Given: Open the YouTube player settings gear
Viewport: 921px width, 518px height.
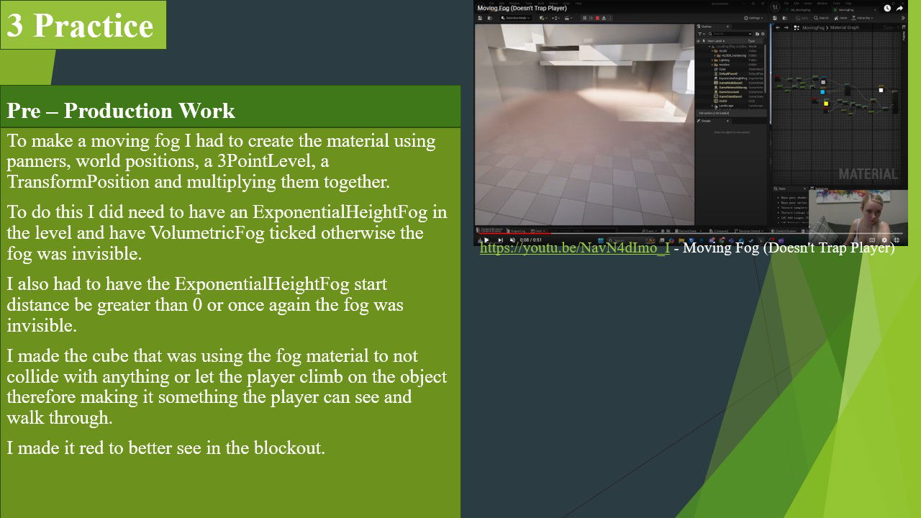Looking at the screenshot, I should (x=884, y=240).
